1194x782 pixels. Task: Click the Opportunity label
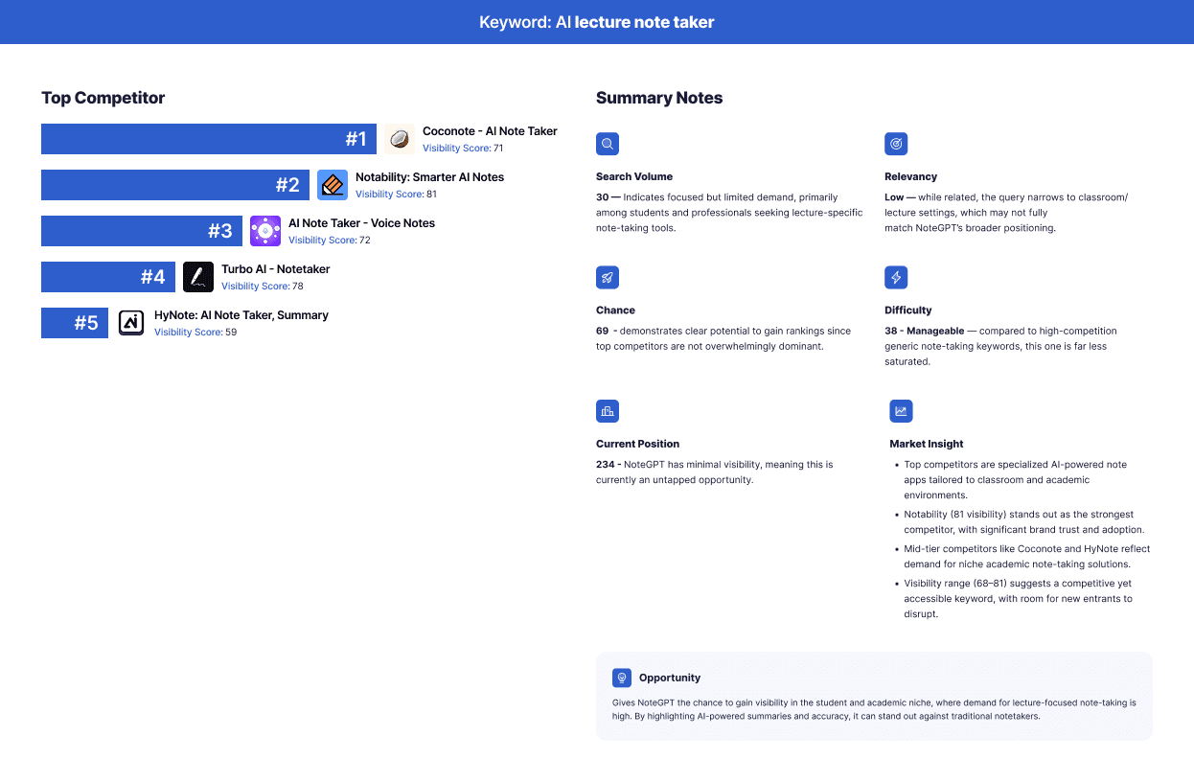click(670, 678)
